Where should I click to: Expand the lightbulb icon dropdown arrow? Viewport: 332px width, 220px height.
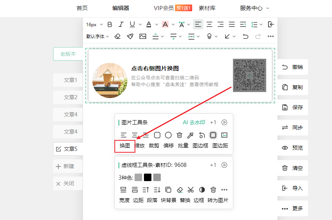216,36
